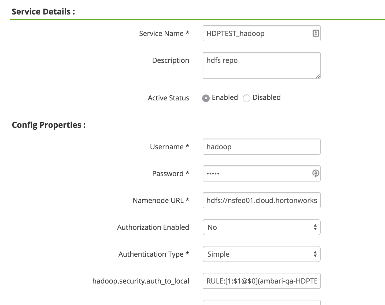Screen dimensions: 385x305
Task: Open the Authentication Type dropdown
Action: coord(261,254)
